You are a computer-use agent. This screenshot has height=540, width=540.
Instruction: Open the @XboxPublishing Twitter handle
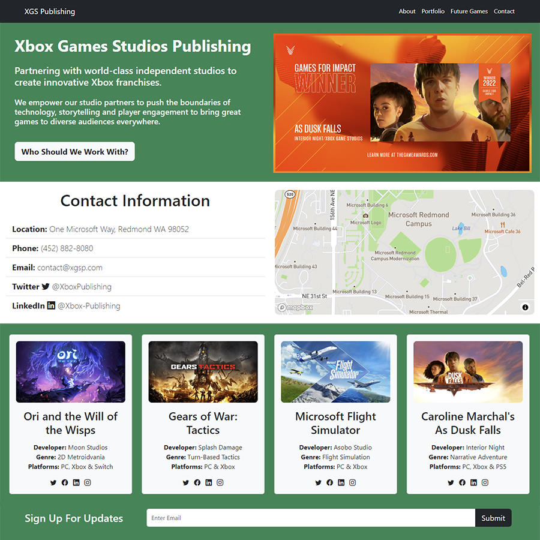pyautogui.click(x=82, y=287)
